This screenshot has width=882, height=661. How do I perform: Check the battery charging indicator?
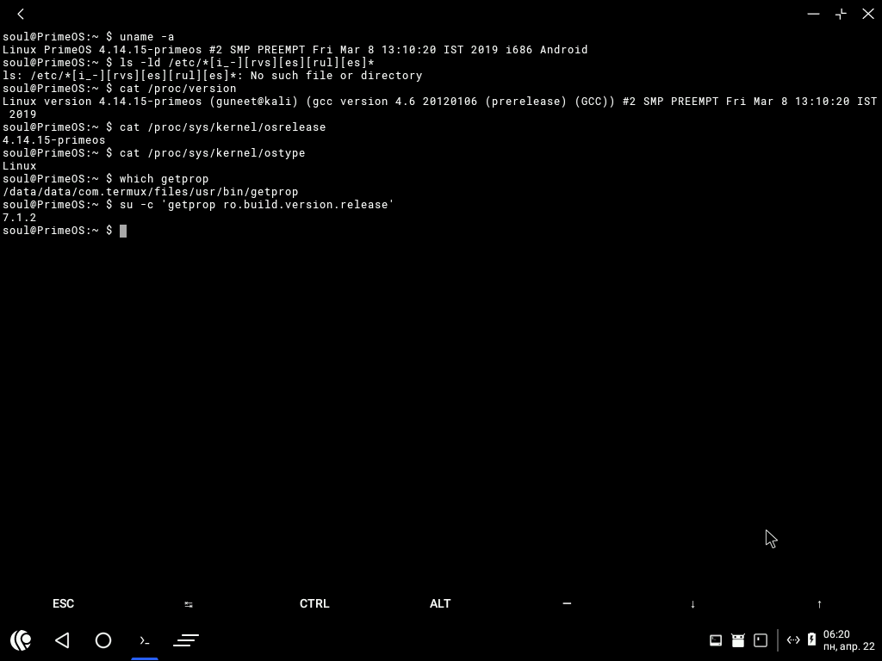[x=811, y=639]
